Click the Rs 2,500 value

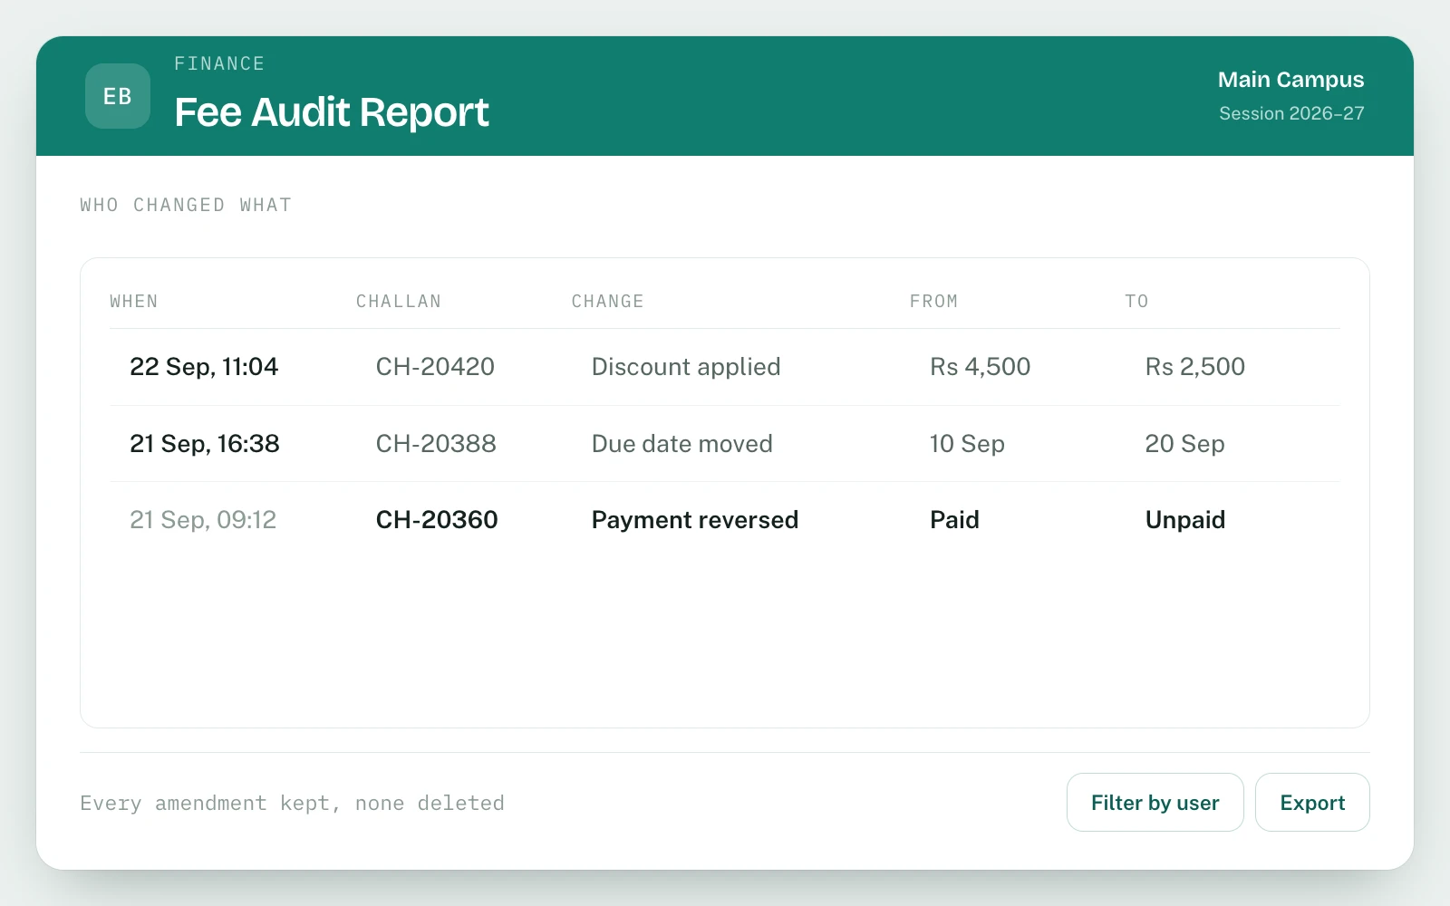pos(1194,367)
